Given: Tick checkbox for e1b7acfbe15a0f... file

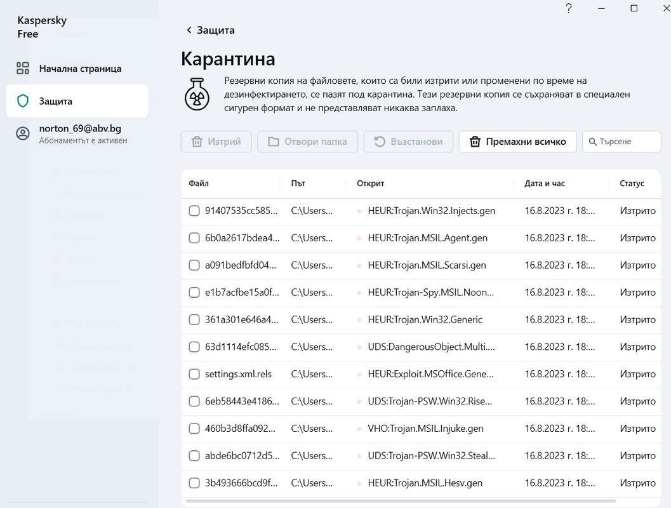Looking at the screenshot, I should [x=194, y=292].
